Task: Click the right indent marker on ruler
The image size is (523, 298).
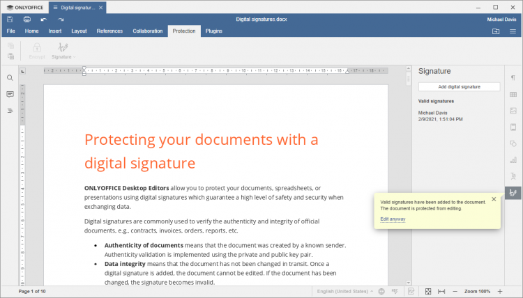Action: (347, 72)
